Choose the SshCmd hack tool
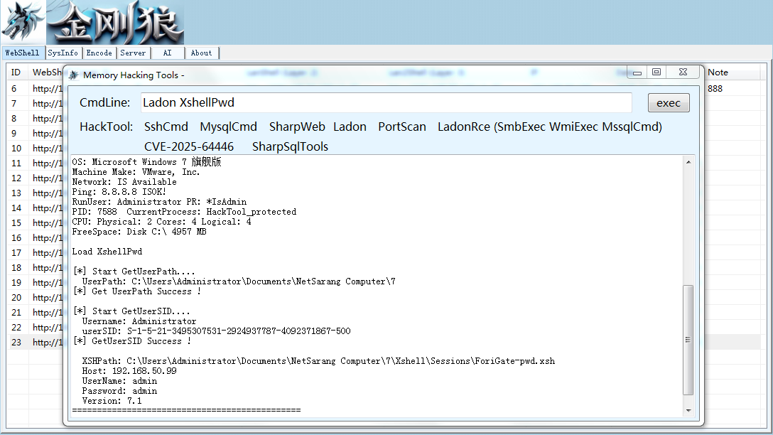Image resolution: width=773 pixels, height=435 pixels. click(x=166, y=127)
